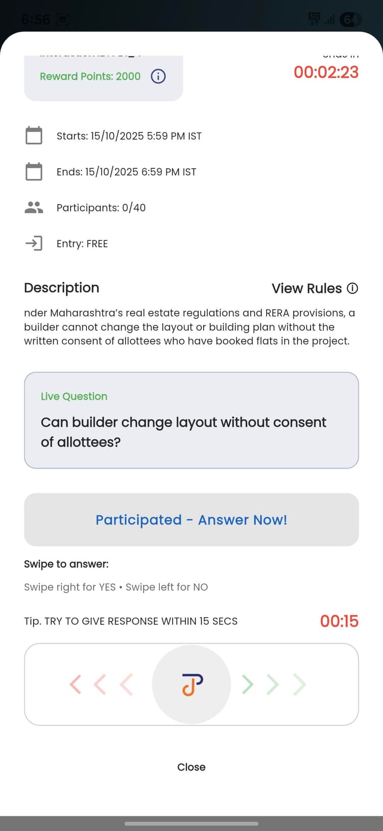The image size is (383, 831).
Task: Click the Reward Points info icon
Action: click(158, 76)
